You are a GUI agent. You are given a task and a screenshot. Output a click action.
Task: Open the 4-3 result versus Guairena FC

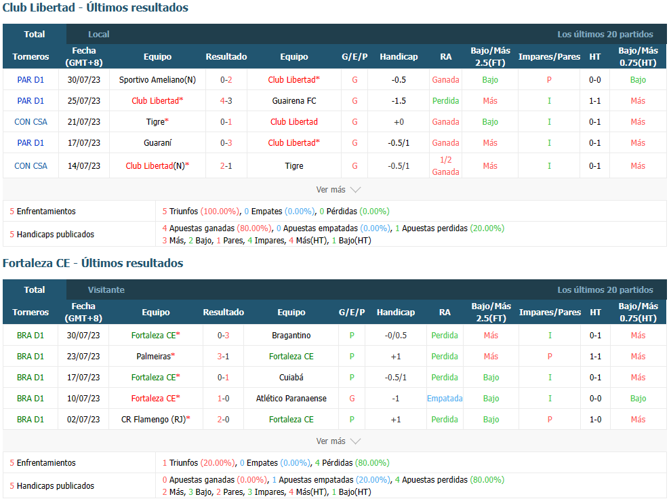226,101
